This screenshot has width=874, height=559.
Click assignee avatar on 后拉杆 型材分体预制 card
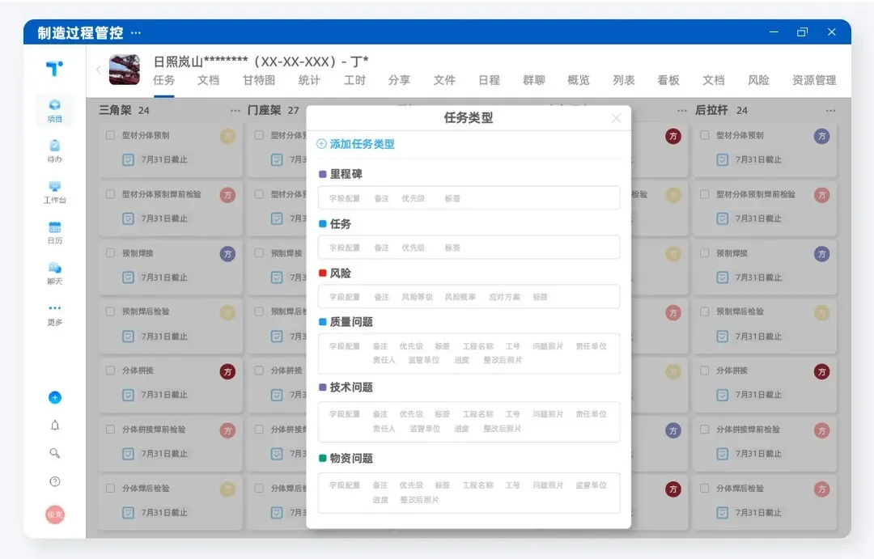821,137
